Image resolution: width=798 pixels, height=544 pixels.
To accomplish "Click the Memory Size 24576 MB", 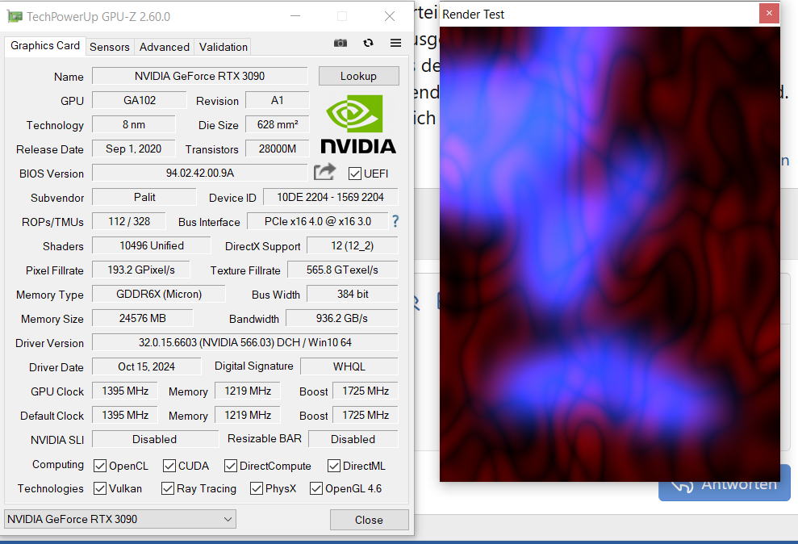I will [x=143, y=318].
